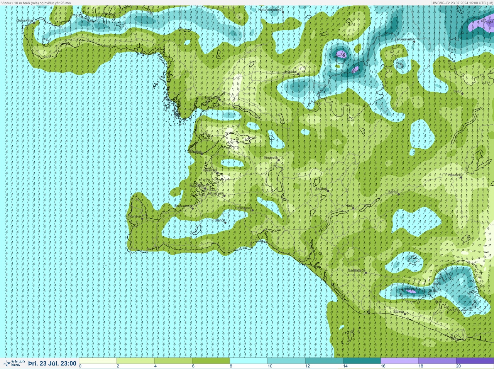Click the Hvanneyri station label
This screenshot has width=494, height=369.
pos(211,97)
